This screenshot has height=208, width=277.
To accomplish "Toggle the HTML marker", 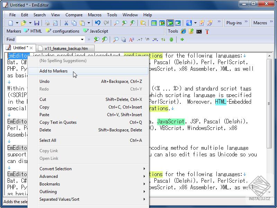I will 33,31.
